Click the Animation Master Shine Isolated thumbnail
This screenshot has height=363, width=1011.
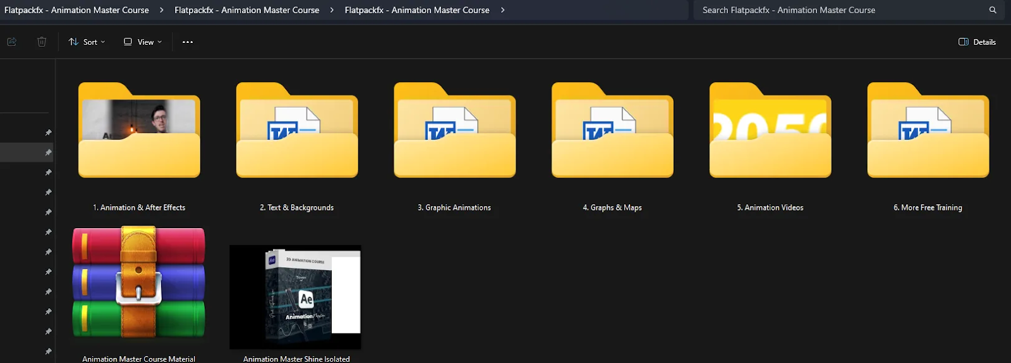[x=296, y=297]
